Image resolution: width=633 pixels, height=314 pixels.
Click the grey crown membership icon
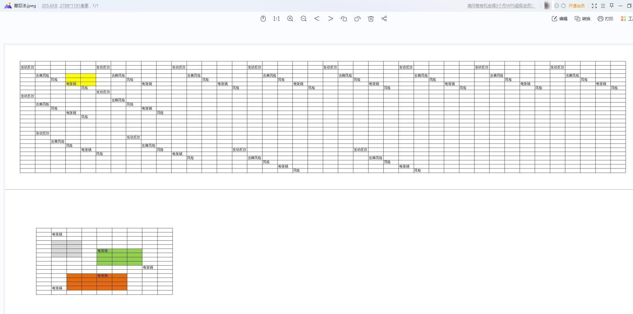(x=563, y=6)
